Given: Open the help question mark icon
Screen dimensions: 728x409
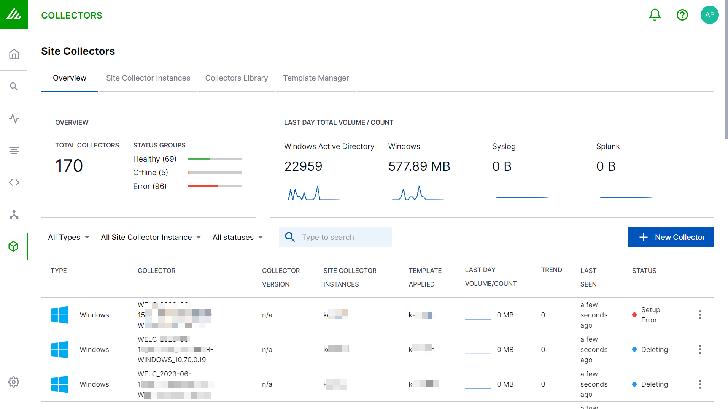Looking at the screenshot, I should pyautogui.click(x=682, y=15).
